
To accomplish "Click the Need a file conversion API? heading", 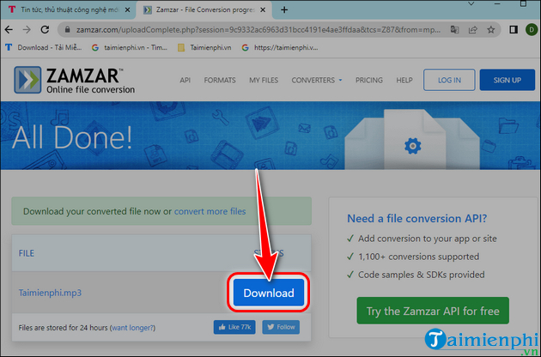I will 416,218.
